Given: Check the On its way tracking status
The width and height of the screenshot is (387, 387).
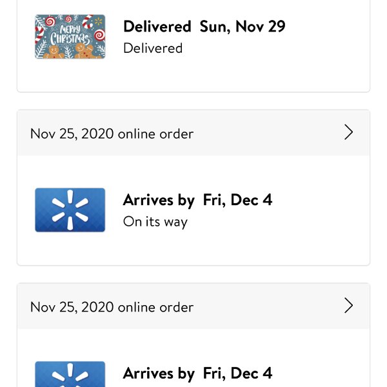Looking at the screenshot, I should point(155,222).
